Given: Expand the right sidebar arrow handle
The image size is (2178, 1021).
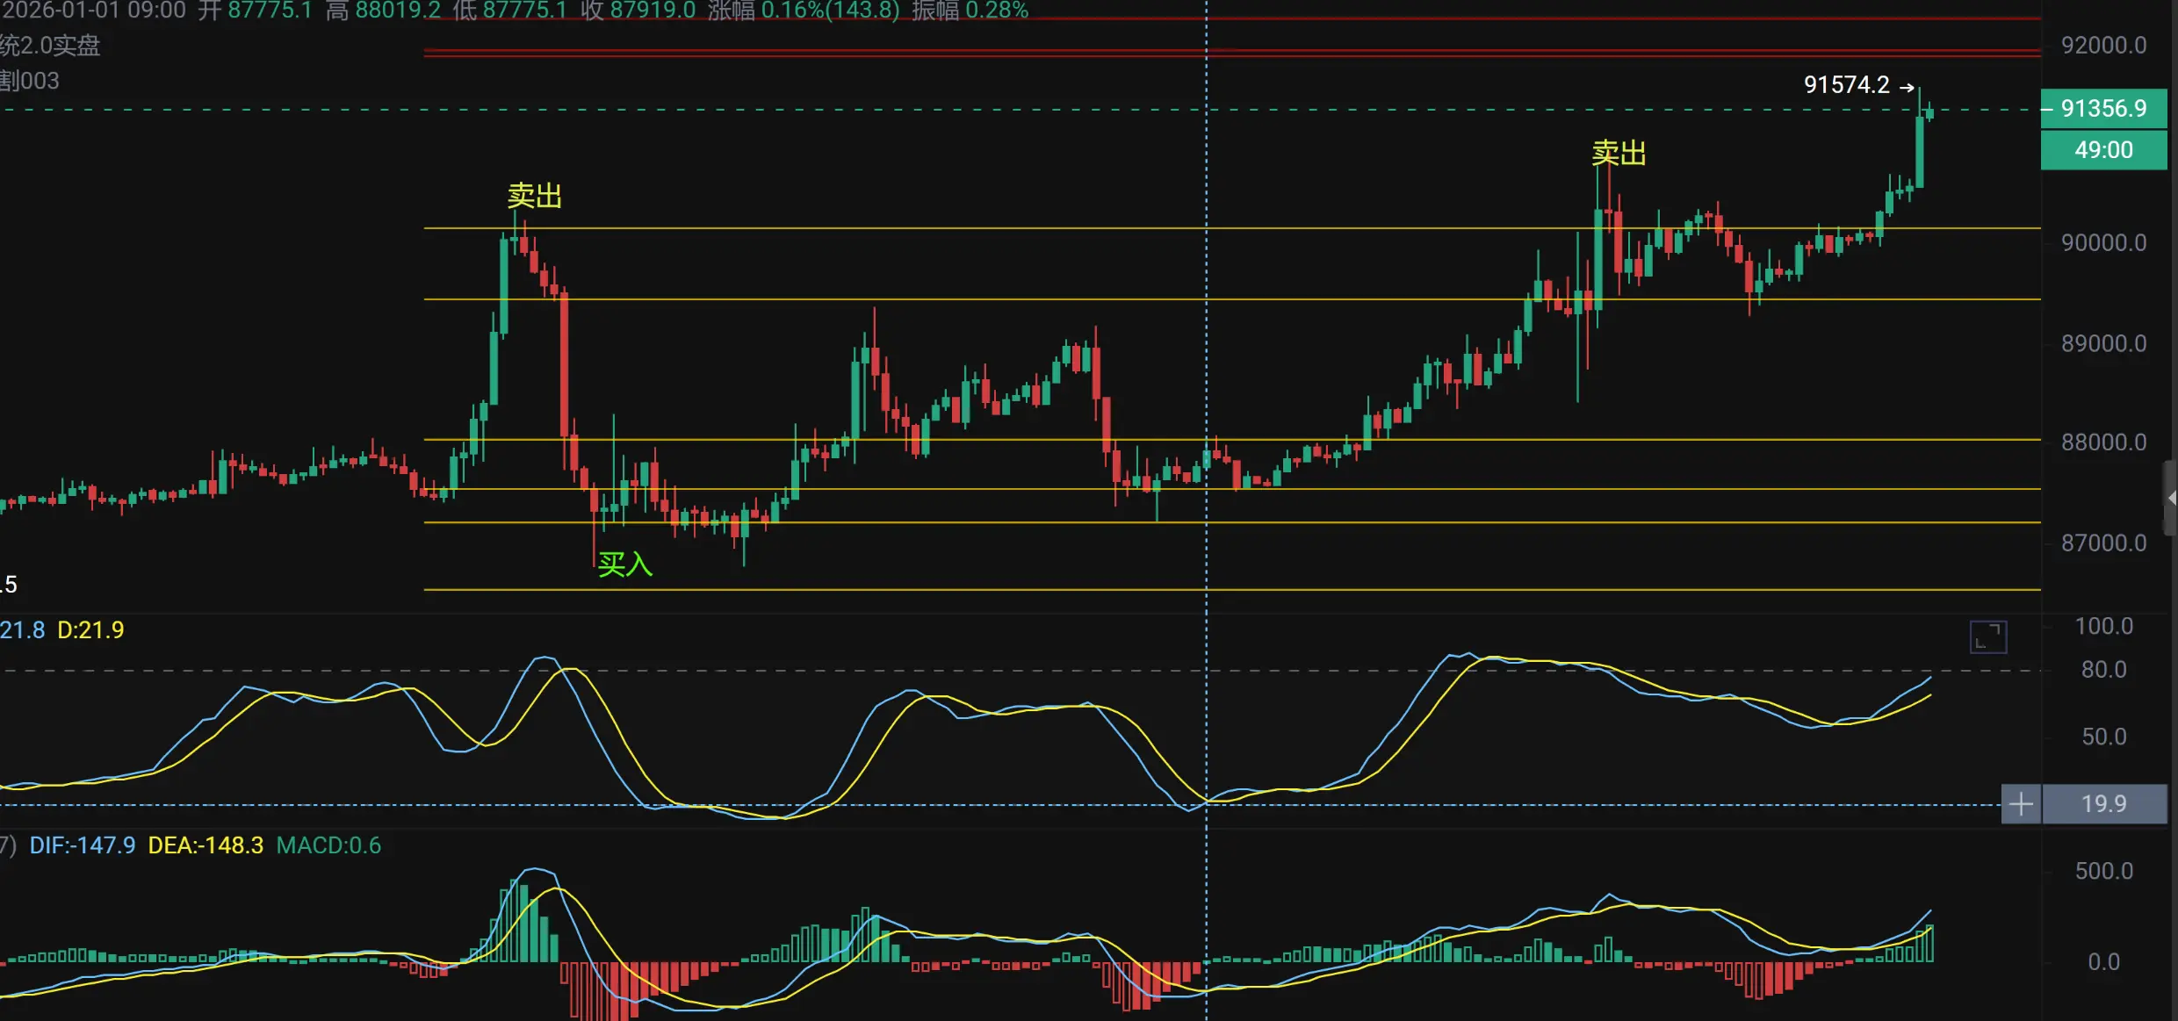Looking at the screenshot, I should point(2170,498).
